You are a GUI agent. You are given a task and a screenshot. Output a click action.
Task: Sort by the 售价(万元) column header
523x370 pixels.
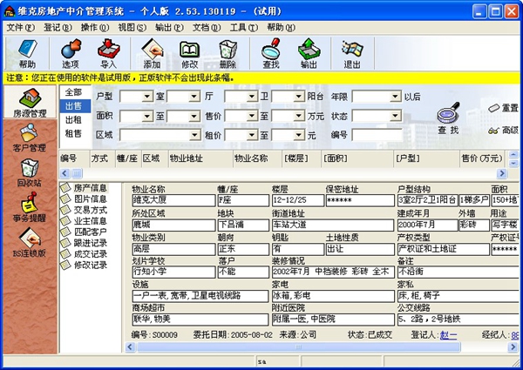tap(482, 158)
